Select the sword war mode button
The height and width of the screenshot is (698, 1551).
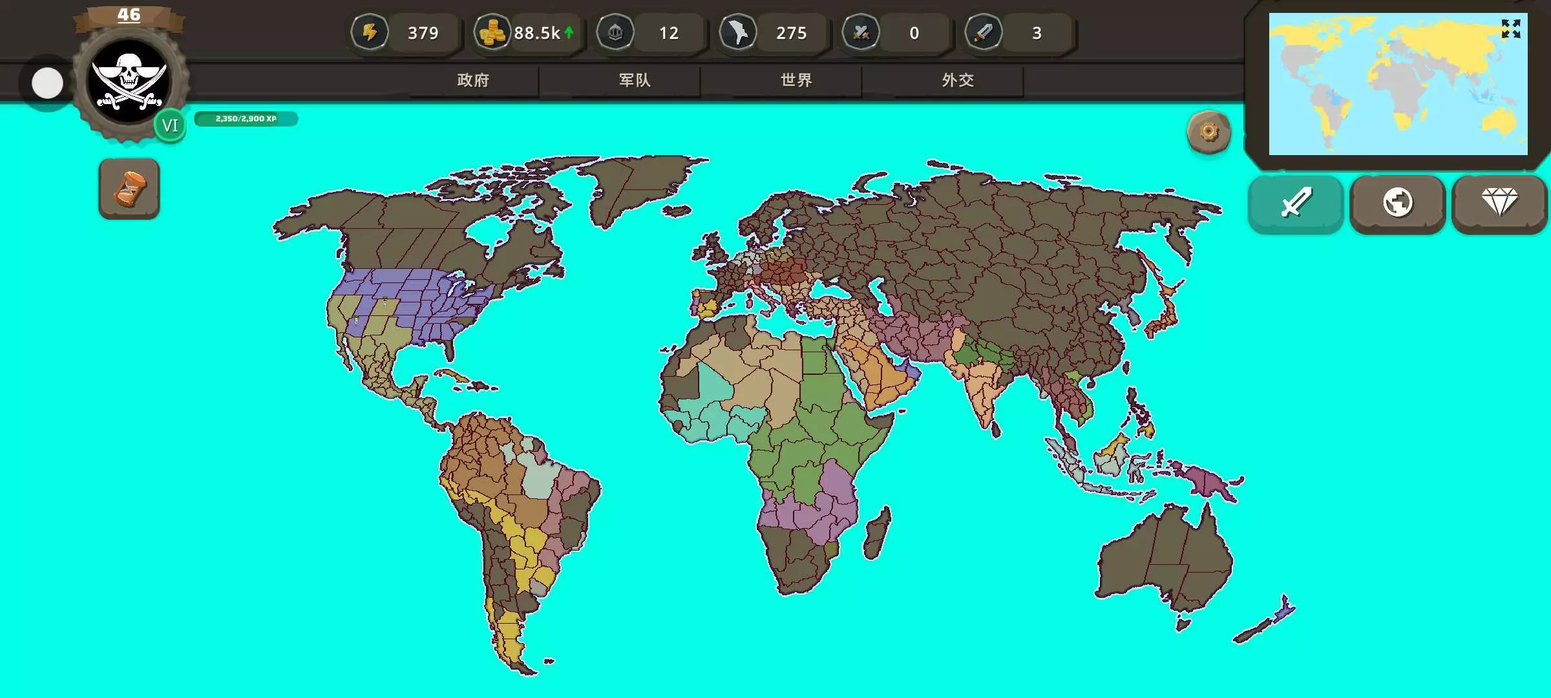coord(1296,203)
